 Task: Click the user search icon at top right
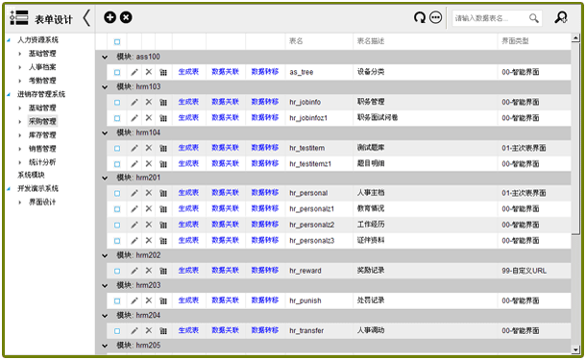click(561, 17)
